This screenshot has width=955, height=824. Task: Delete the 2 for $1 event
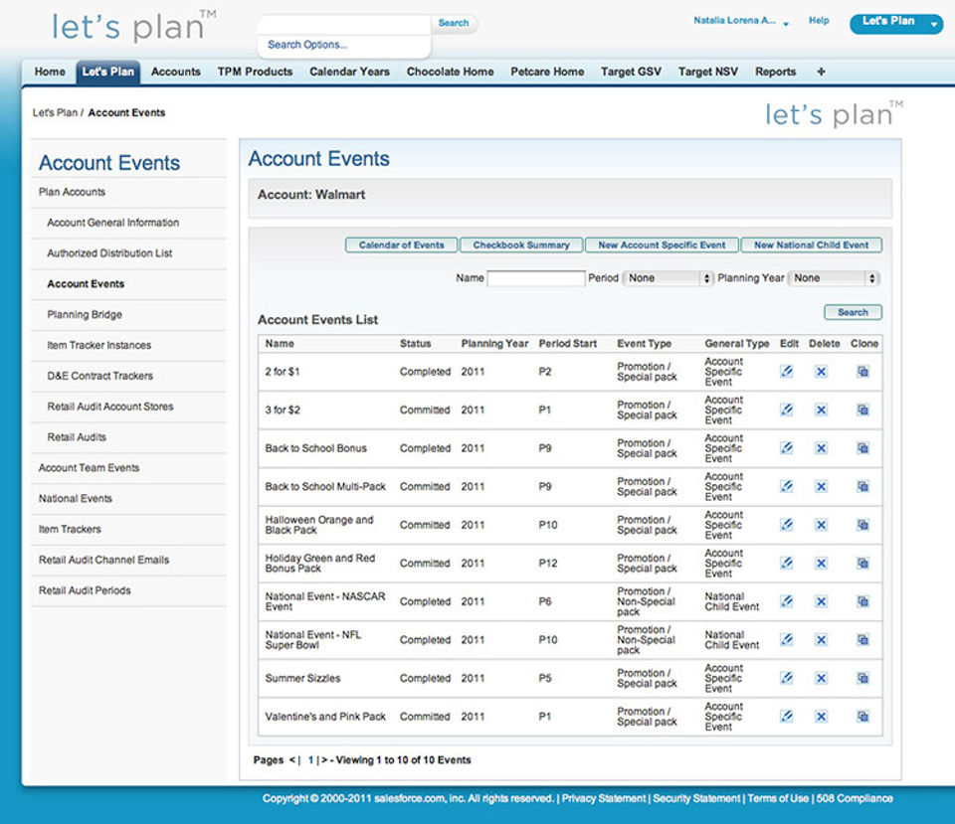(821, 371)
